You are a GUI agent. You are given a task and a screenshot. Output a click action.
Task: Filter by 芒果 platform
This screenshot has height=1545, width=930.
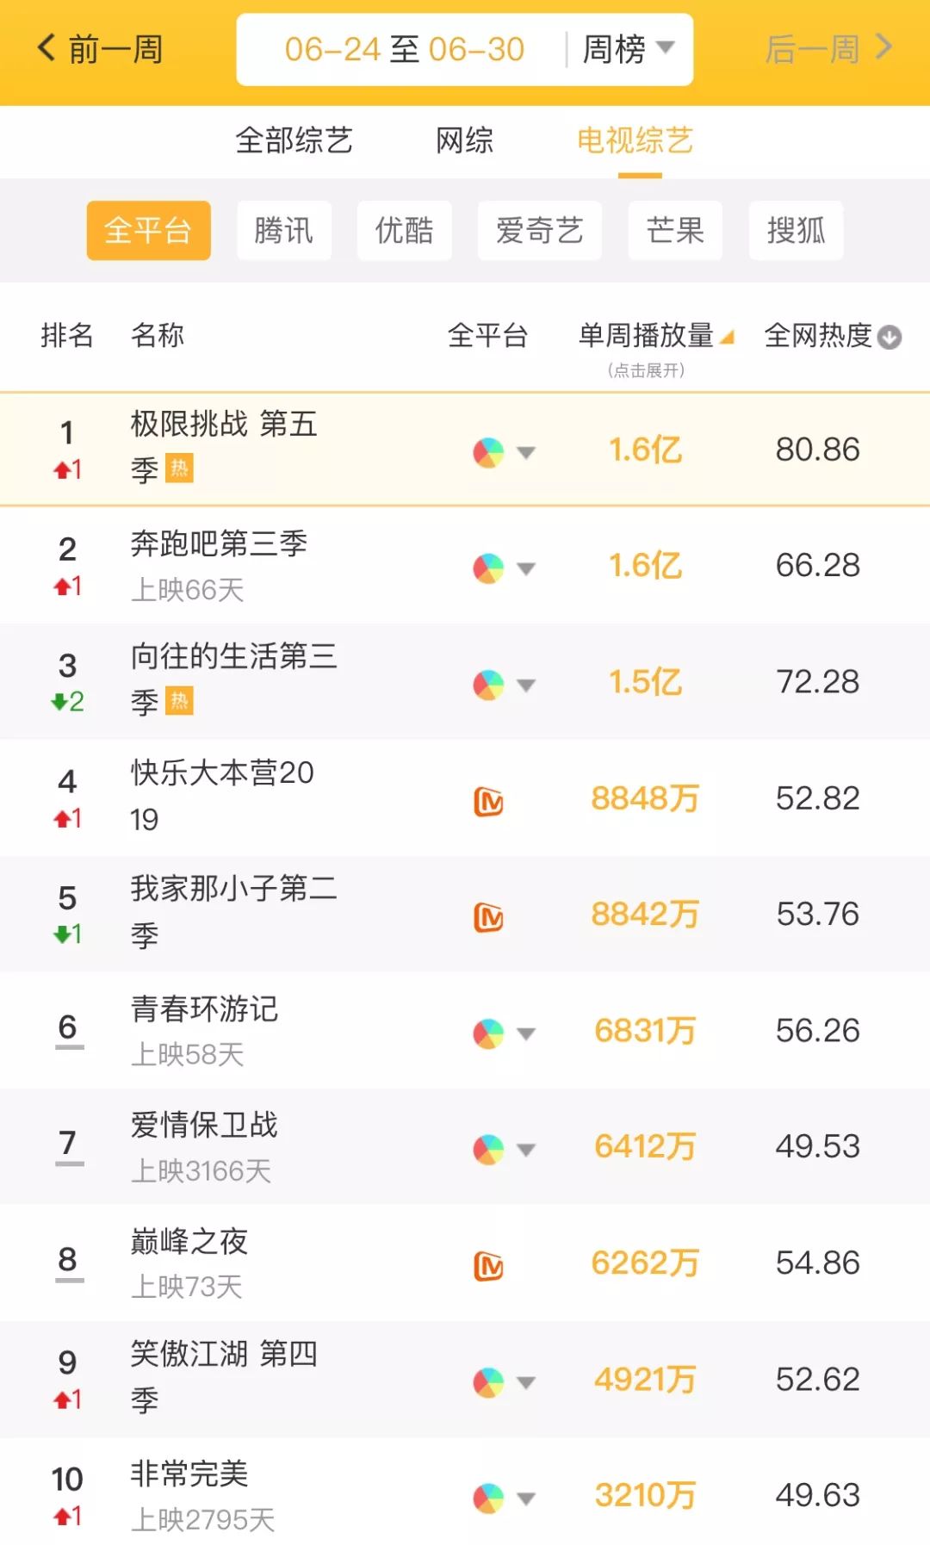point(675,231)
